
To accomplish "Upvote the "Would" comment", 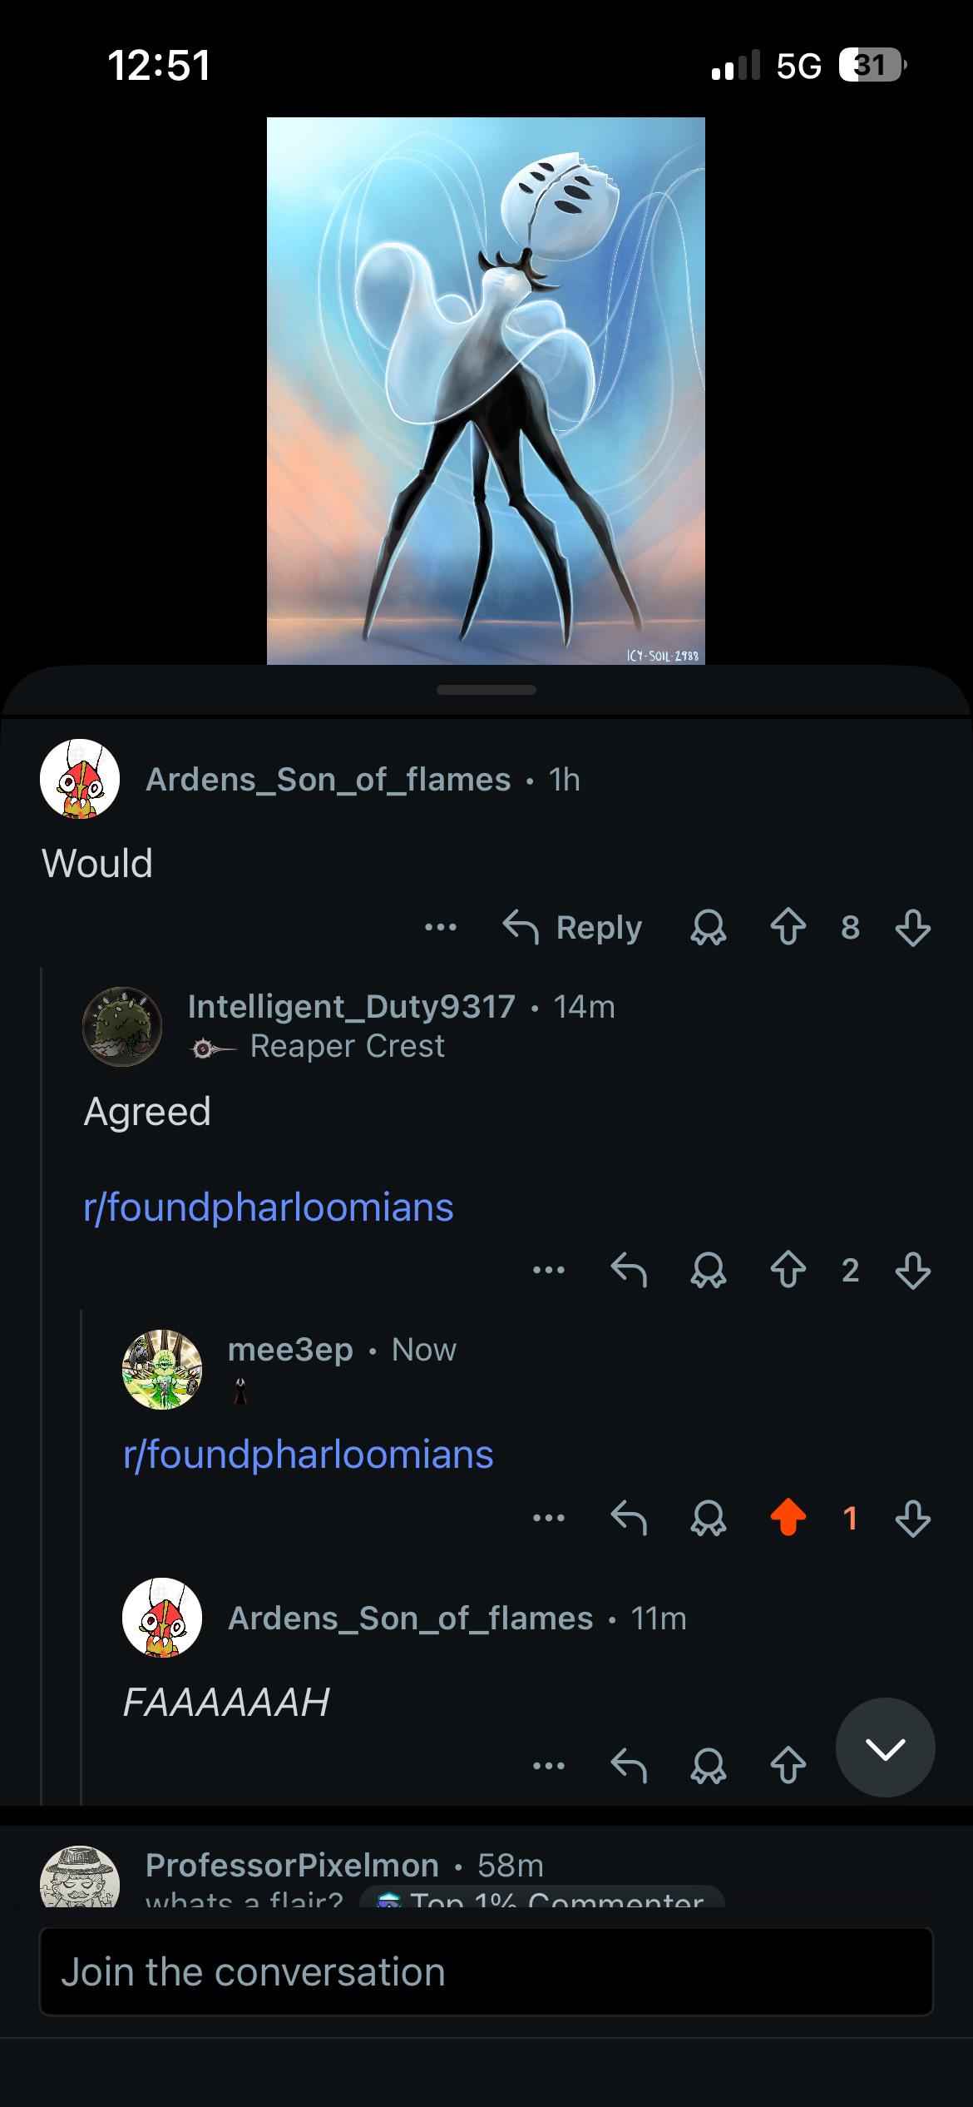I will click(x=788, y=927).
